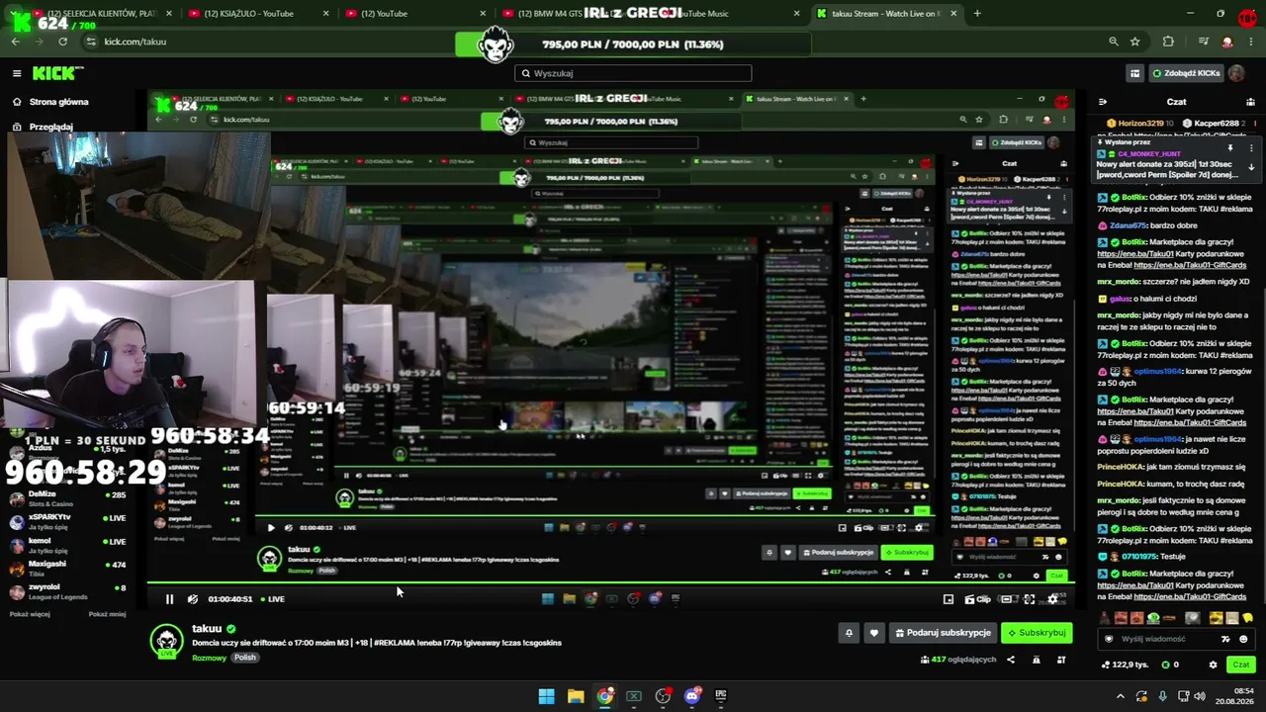The width and height of the screenshot is (1266, 712).
Task: Open the emoji picker in chat input
Action: click(x=1244, y=639)
